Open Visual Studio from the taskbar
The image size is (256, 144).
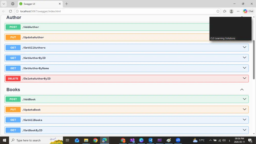tap(132, 140)
